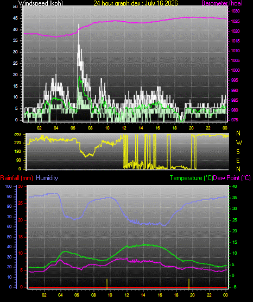This screenshot has width=253, height=302.
Task: Click the red rainfall axis value 15
Action: pos(20,237)
